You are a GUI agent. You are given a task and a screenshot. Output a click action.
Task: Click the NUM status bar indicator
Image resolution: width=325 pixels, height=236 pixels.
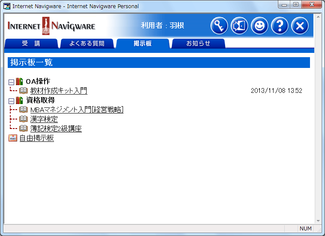305,229
